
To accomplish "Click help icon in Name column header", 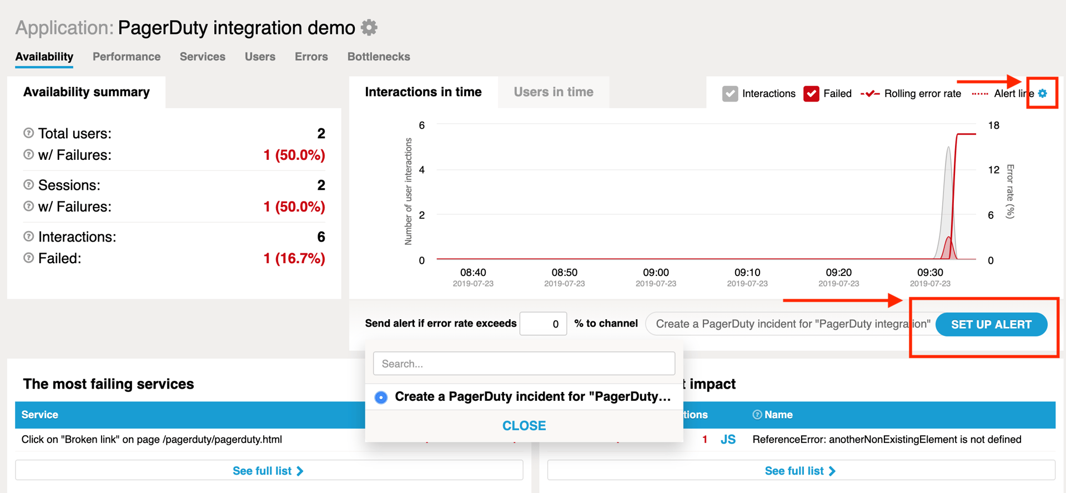I will 757,415.
